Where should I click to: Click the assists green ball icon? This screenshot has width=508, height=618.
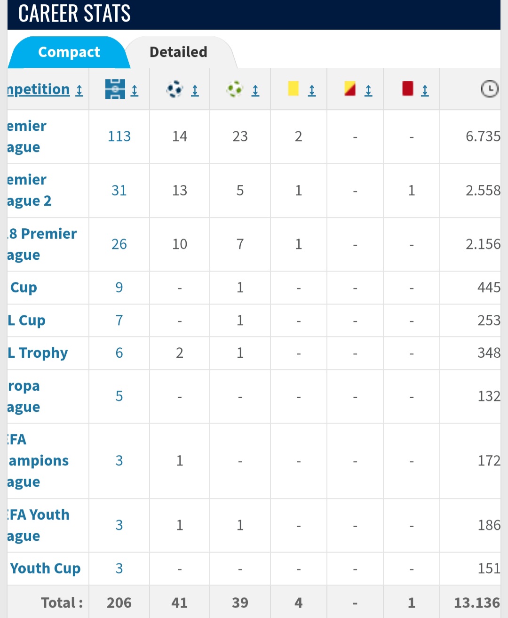(235, 88)
